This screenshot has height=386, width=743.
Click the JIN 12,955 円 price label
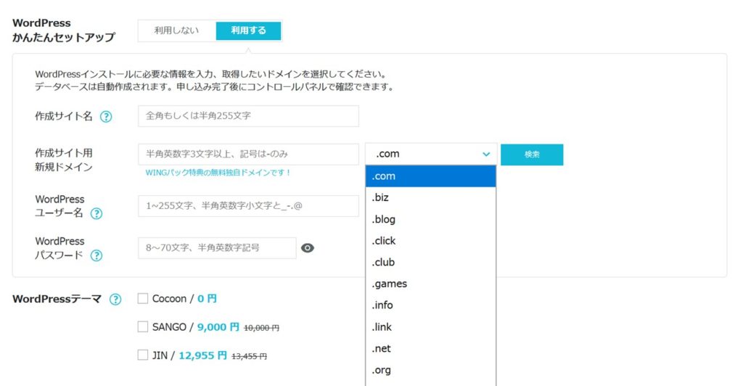pos(203,356)
